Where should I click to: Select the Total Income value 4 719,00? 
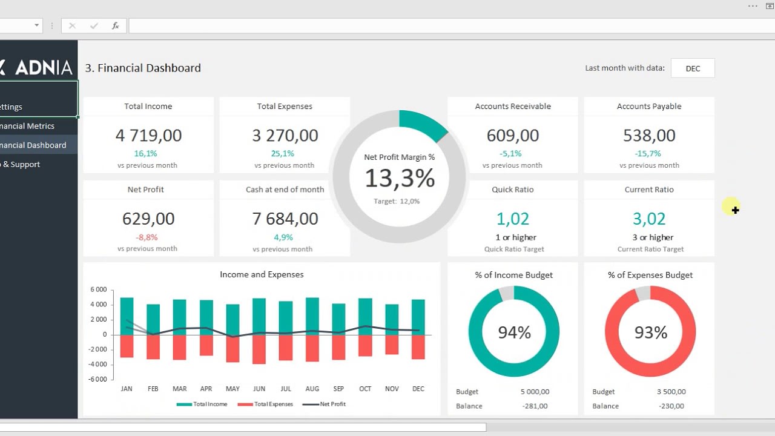148,135
